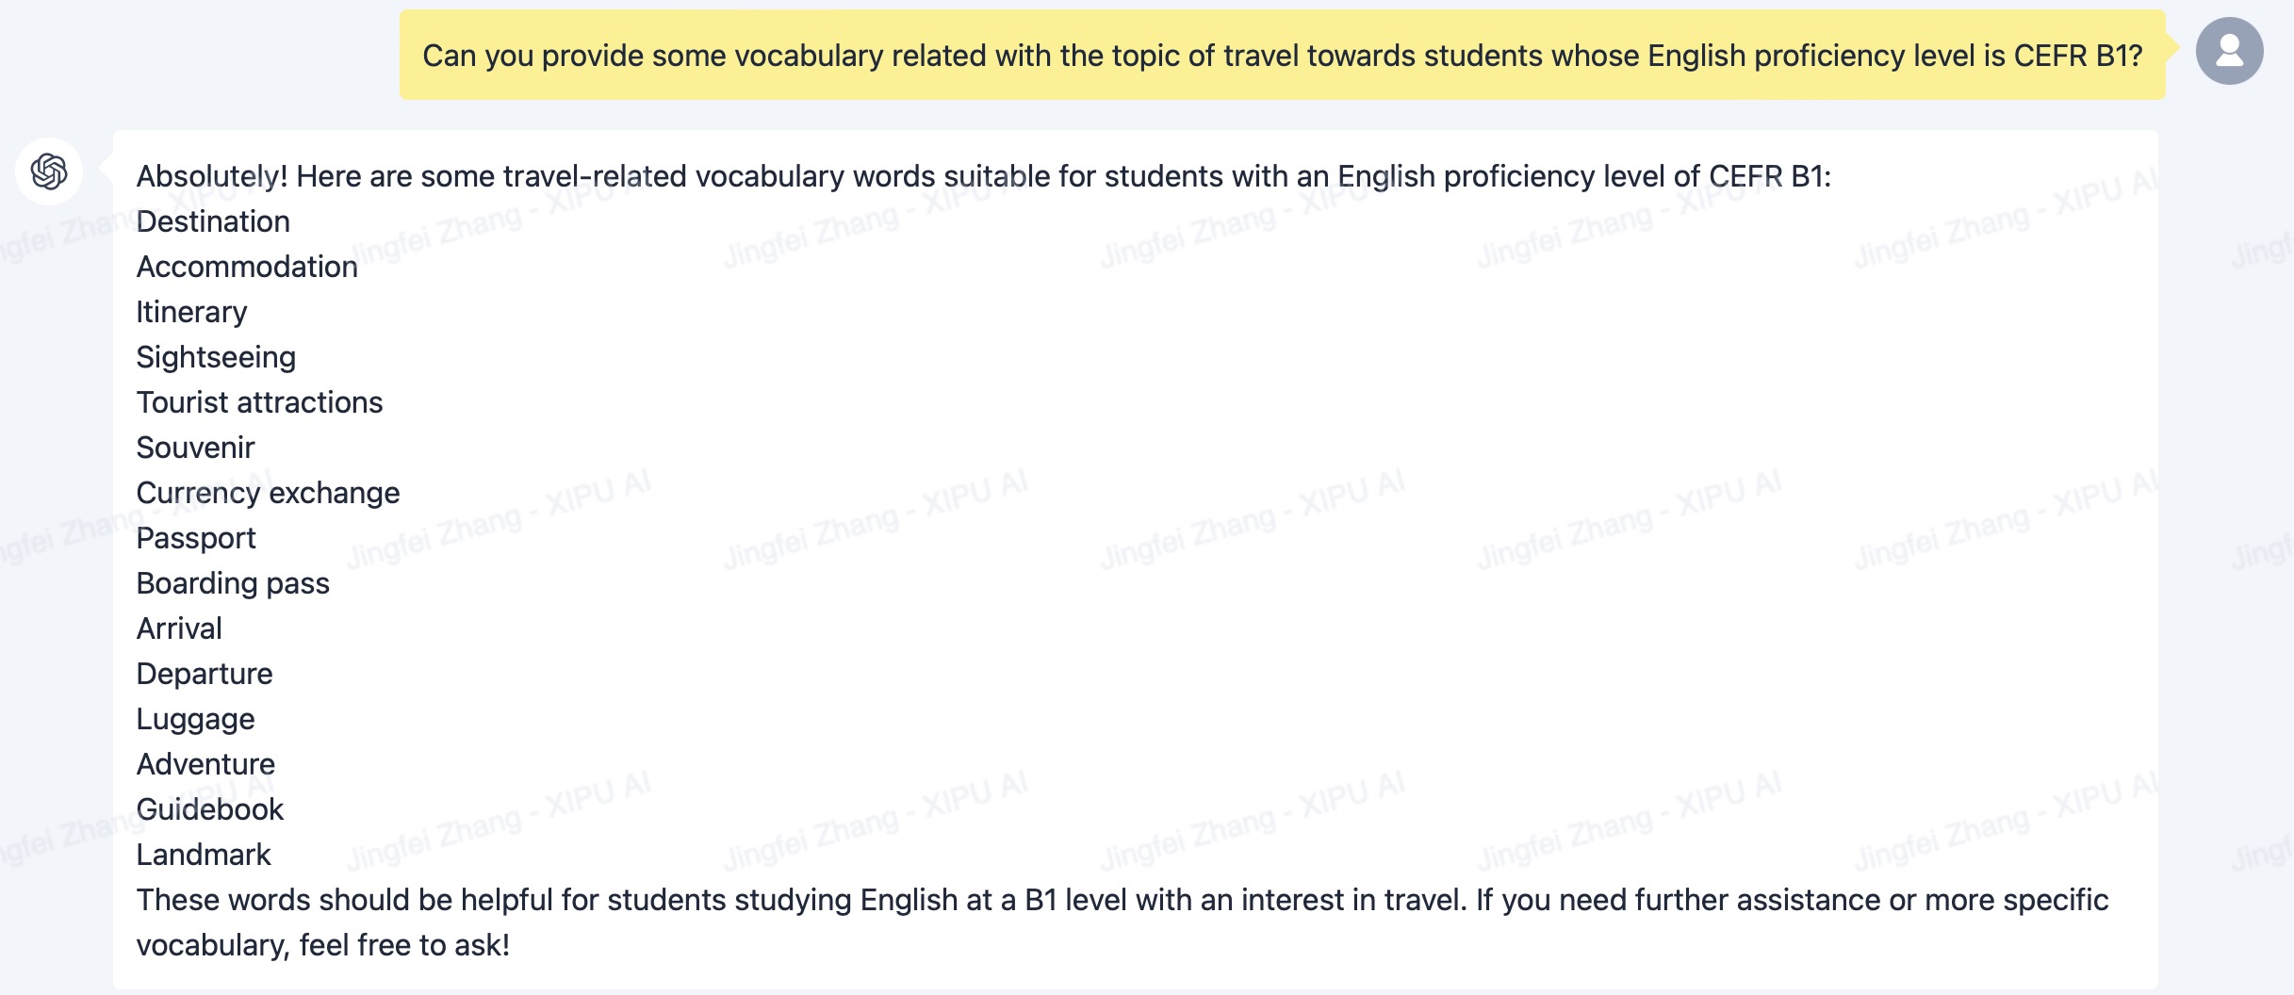The width and height of the screenshot is (2294, 995).
Task: Click the Tourist attractions entry
Action: (x=259, y=402)
